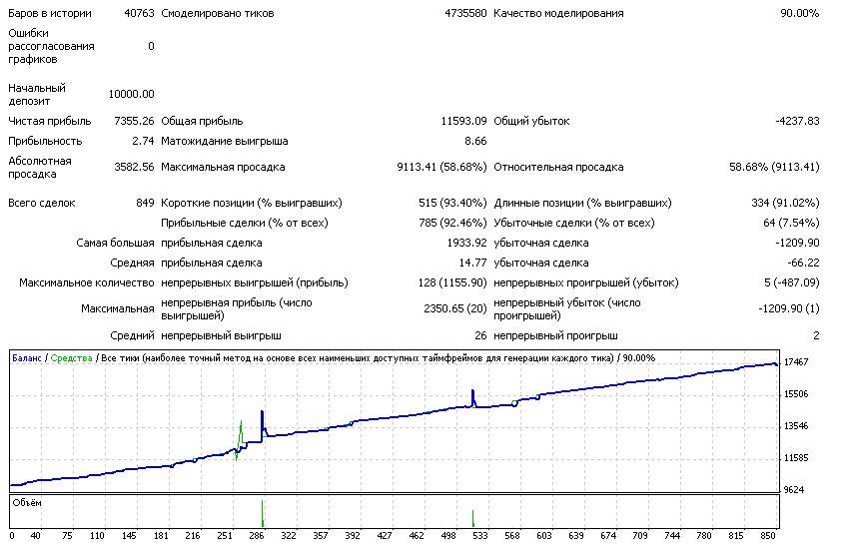Click consecutive wins value 128 (1155.90)
Viewport: 857px width, 547px height.
452,282
